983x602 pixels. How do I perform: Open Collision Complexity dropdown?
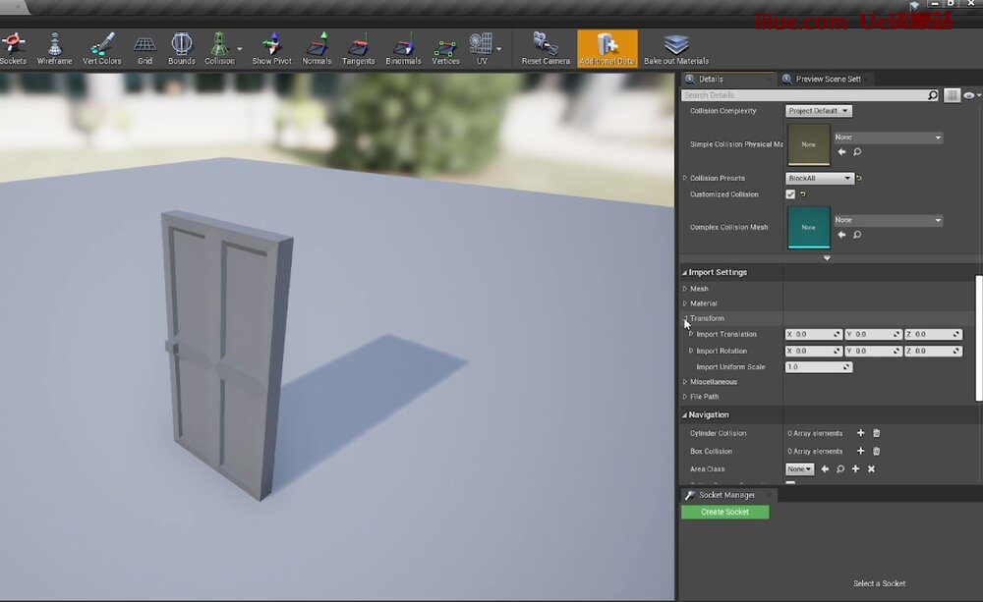pyautogui.click(x=818, y=111)
